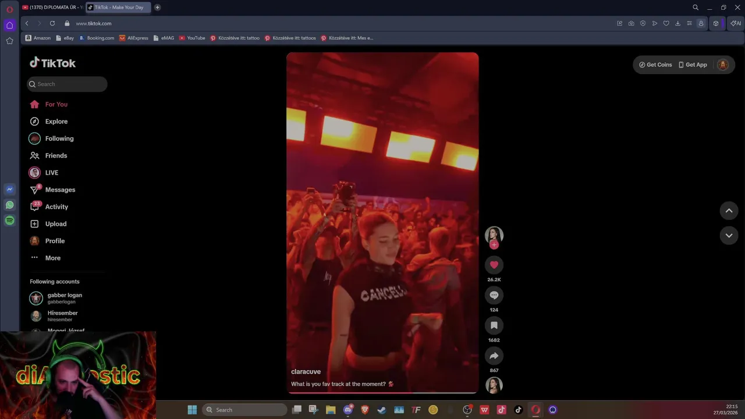This screenshot has width=745, height=419.
Task: Open the ad blocker shield icon
Action: pyautogui.click(x=643, y=23)
